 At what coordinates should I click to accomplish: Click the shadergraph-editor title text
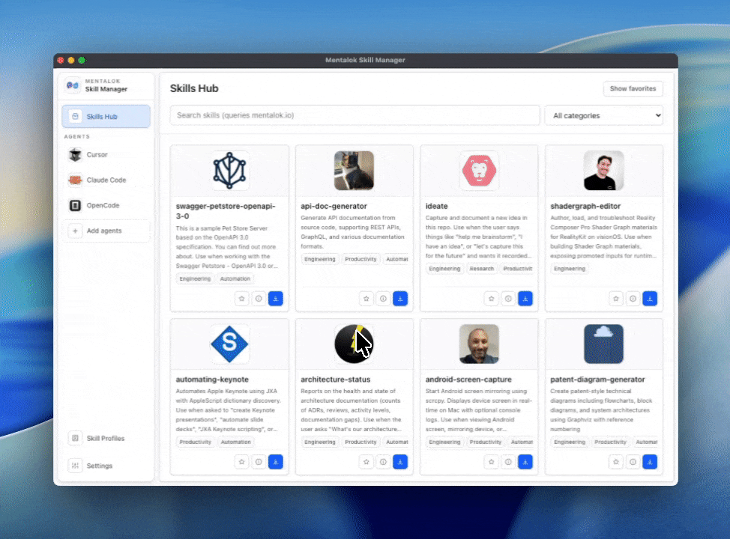tap(585, 206)
